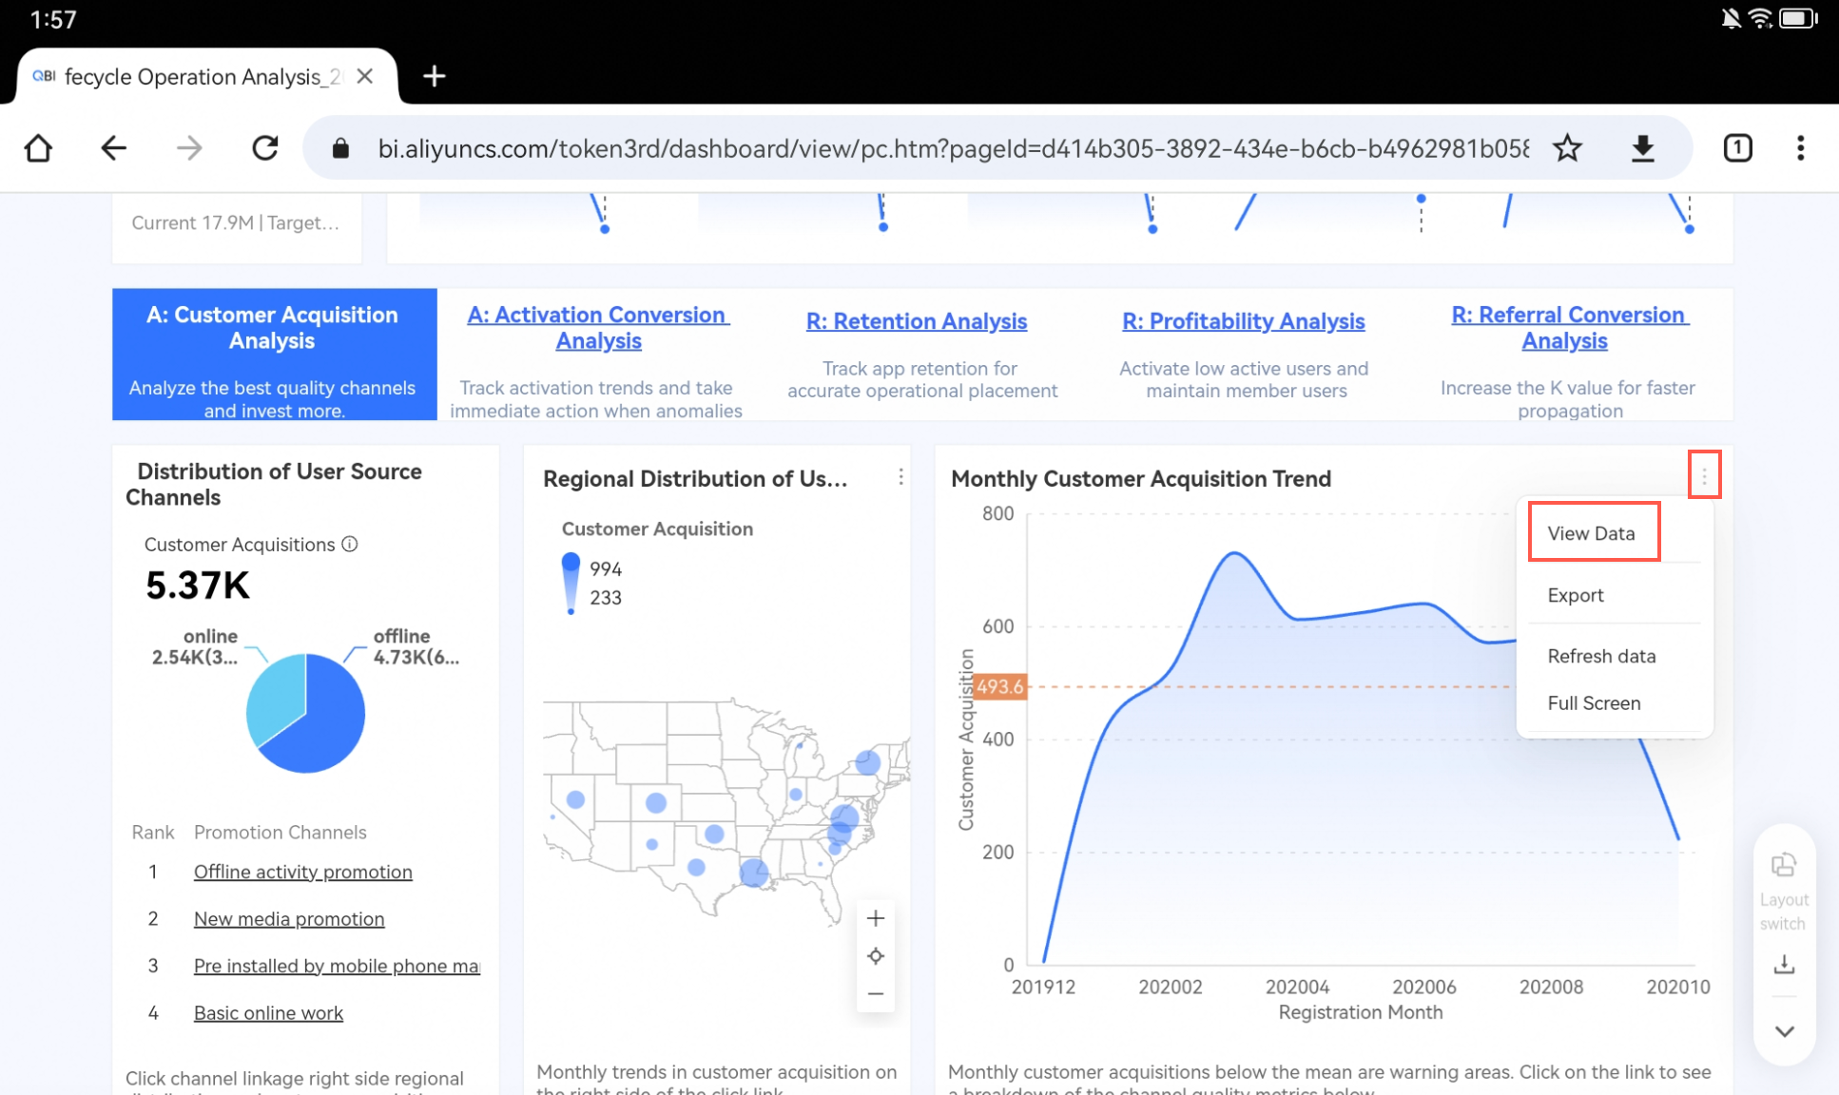The height and width of the screenshot is (1095, 1839).
Task: Toggle Monthly Customer Acquisition Trend options menu
Action: 1704,475
